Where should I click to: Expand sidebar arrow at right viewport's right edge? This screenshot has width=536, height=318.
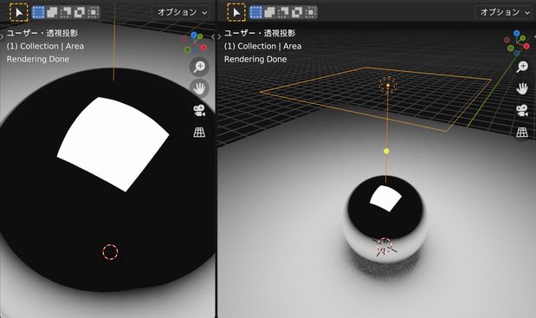point(534,36)
